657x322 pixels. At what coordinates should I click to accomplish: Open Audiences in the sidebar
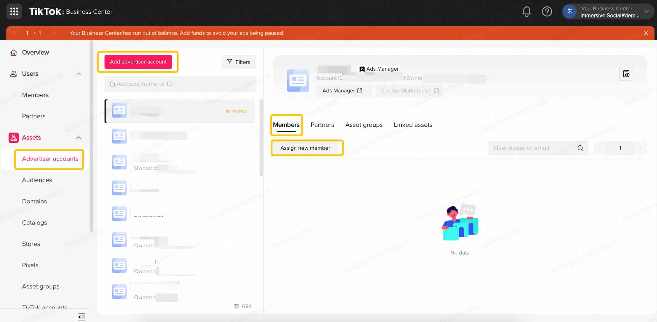coord(37,180)
